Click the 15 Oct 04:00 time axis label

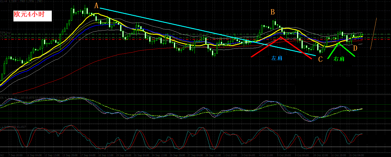click(x=357, y=155)
